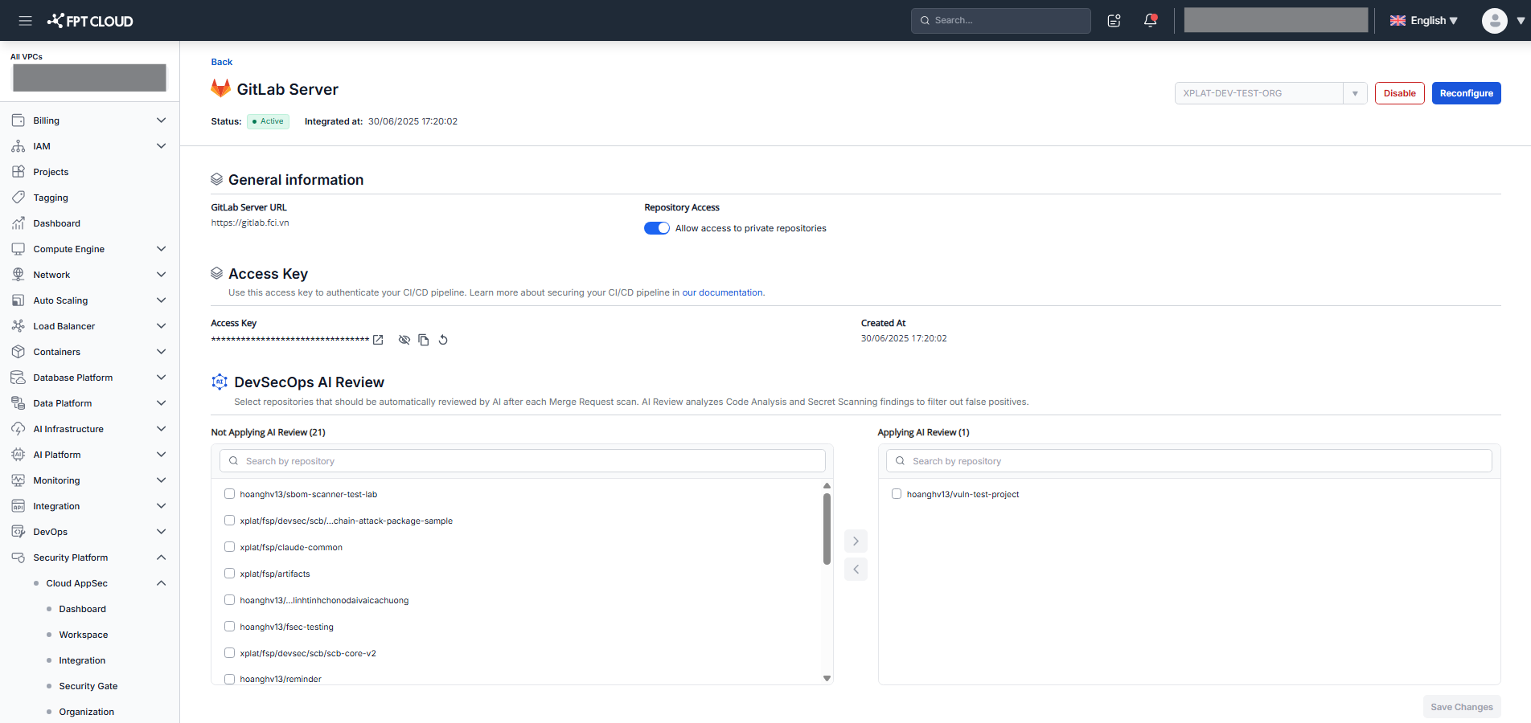Click the Reconfigure button
The image size is (1531, 723).
(1466, 93)
